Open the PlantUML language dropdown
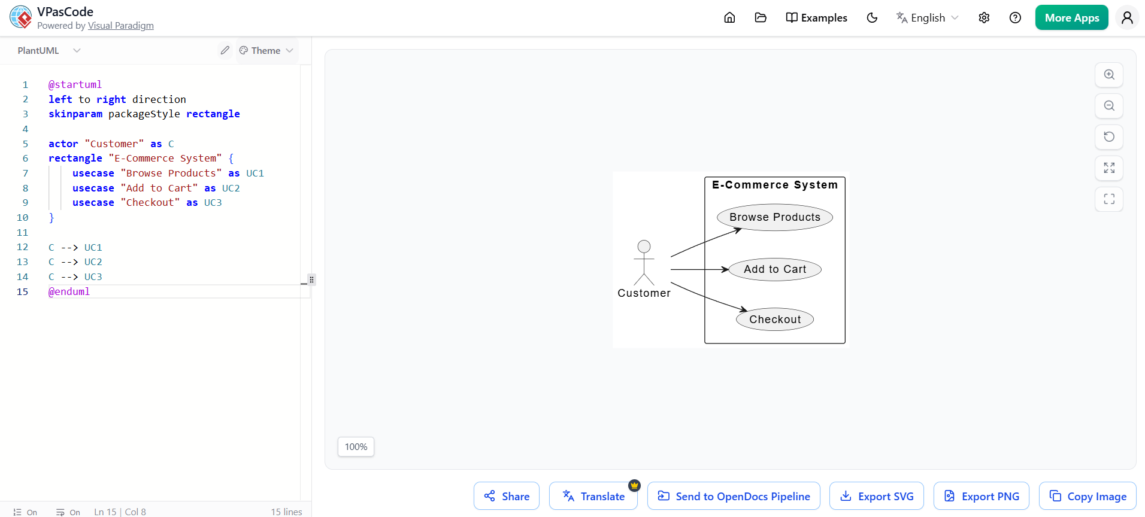The image size is (1145, 517). [x=49, y=51]
